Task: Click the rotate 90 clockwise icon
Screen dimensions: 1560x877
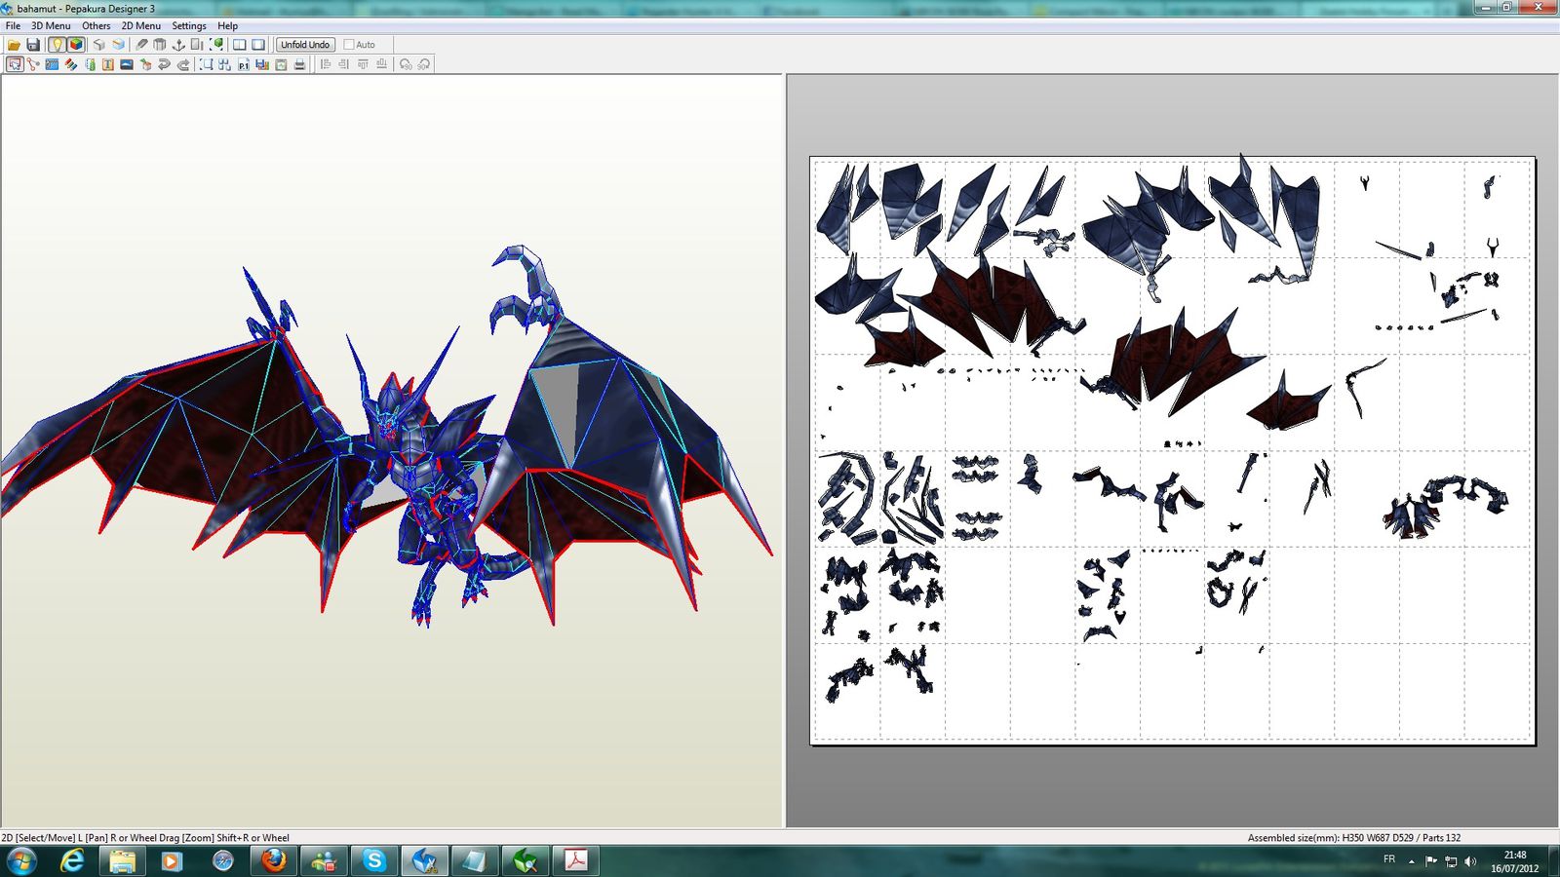Action: click(x=424, y=64)
